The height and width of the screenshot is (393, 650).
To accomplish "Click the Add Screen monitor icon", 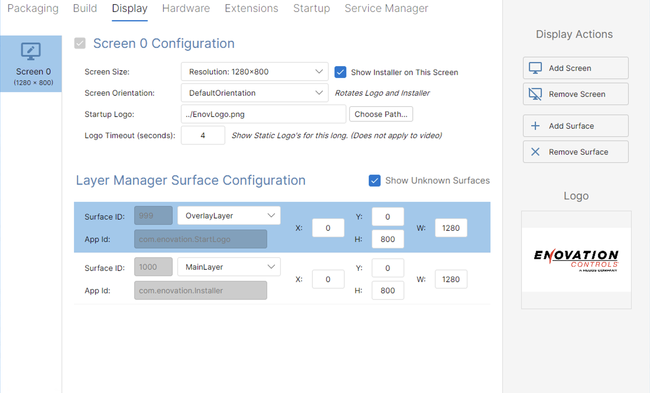I will coord(535,68).
